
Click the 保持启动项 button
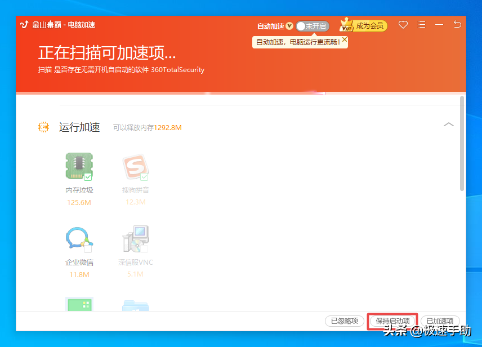click(392, 321)
